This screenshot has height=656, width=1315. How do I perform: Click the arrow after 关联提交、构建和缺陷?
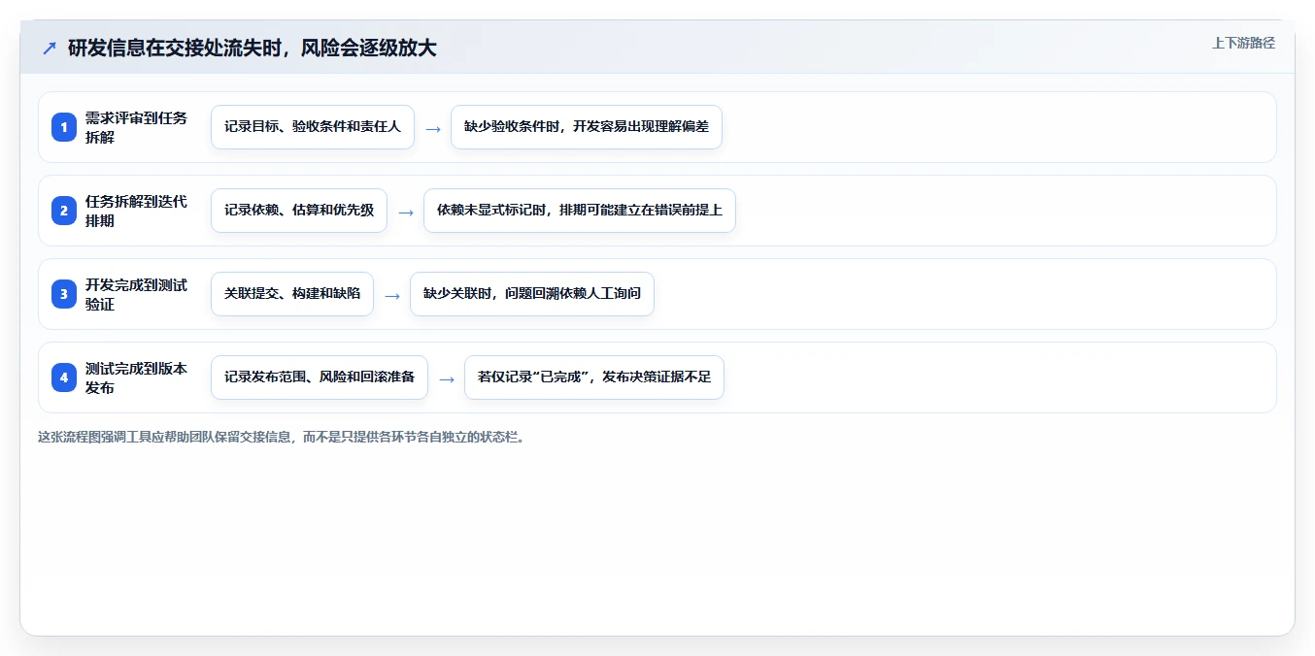[392, 295]
